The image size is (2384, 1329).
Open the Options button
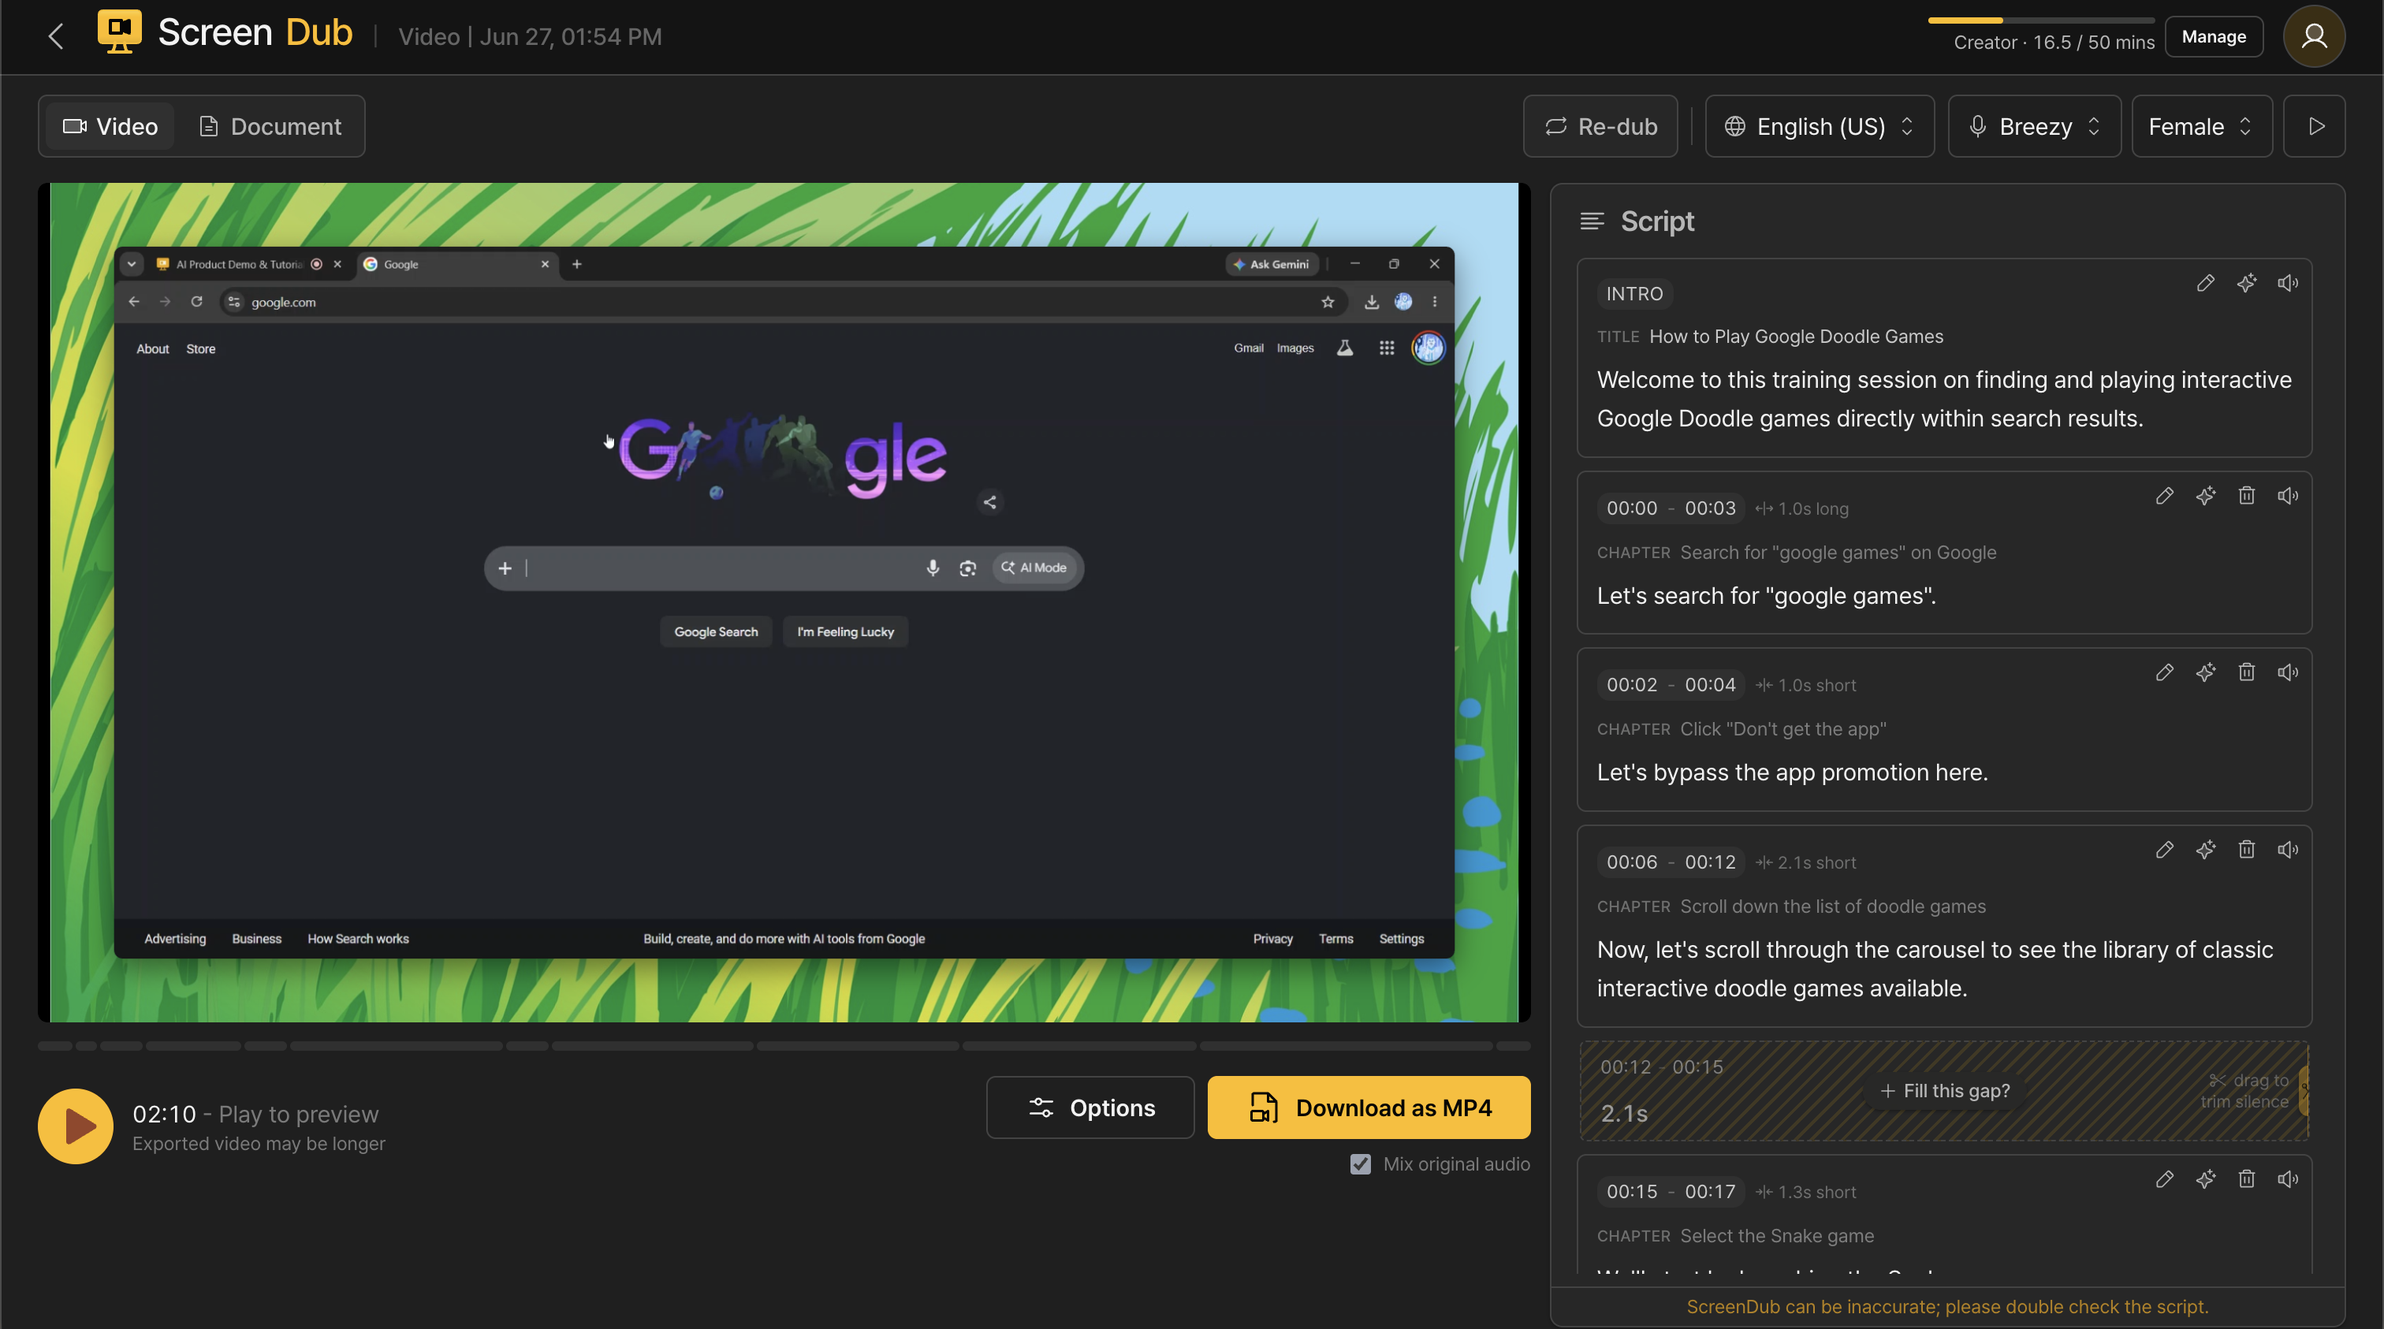tap(1090, 1107)
